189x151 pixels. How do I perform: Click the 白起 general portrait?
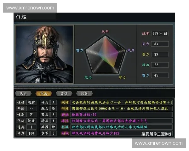click(44, 54)
